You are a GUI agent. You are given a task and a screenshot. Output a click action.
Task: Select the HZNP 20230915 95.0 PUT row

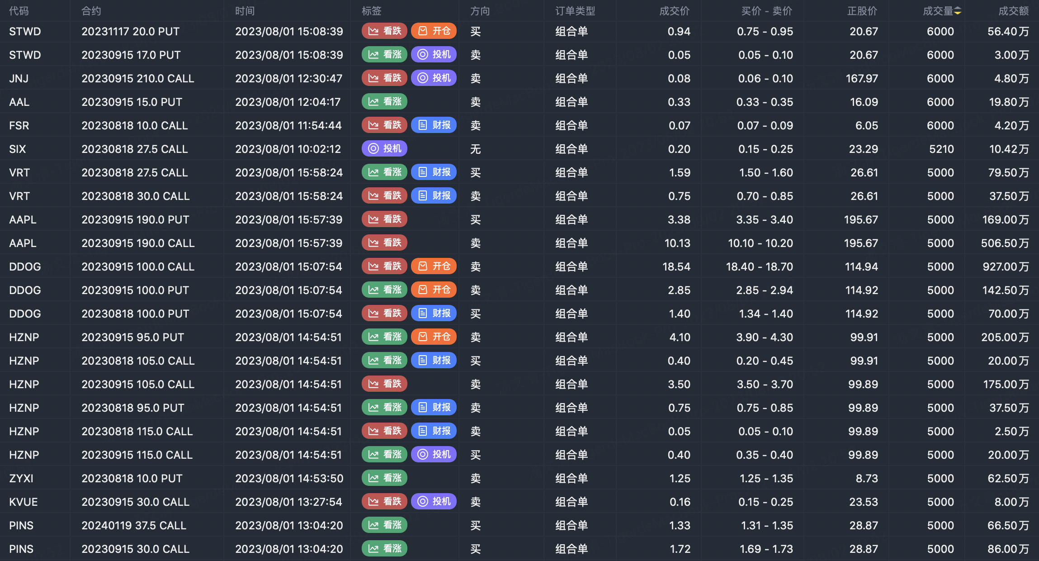point(132,337)
